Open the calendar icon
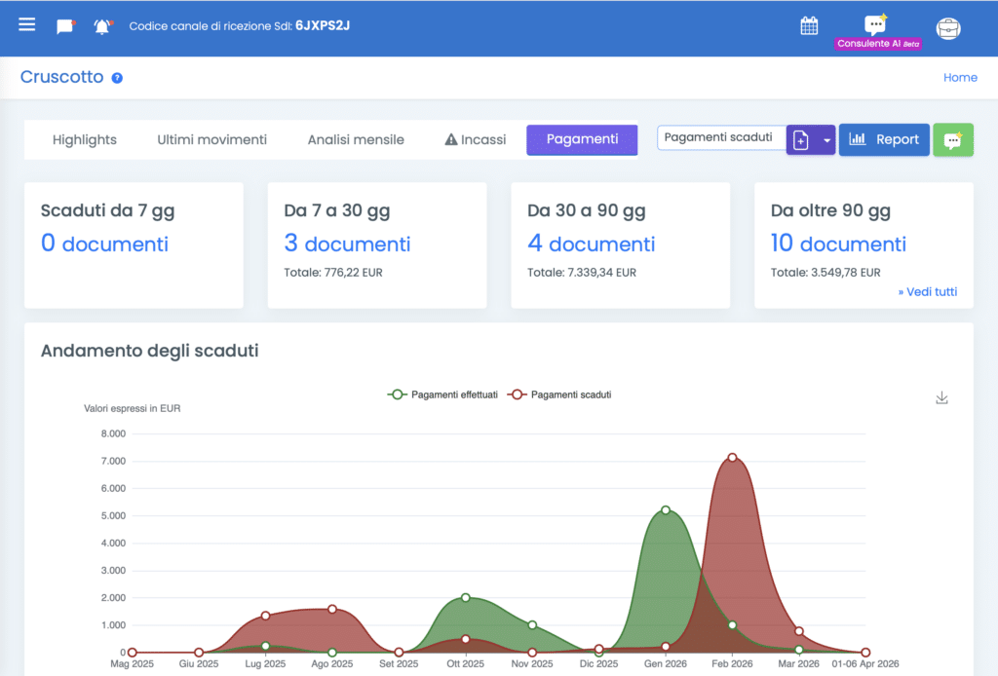 [x=809, y=25]
